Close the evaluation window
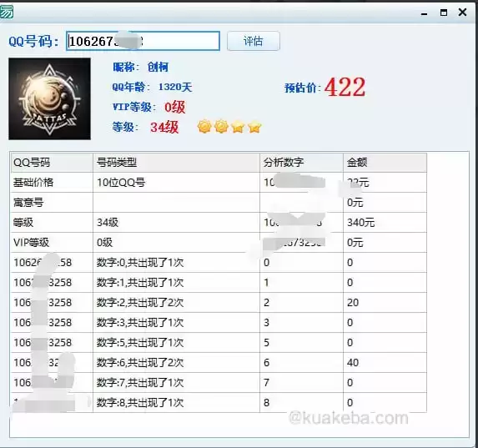478x448 pixels. click(x=462, y=13)
